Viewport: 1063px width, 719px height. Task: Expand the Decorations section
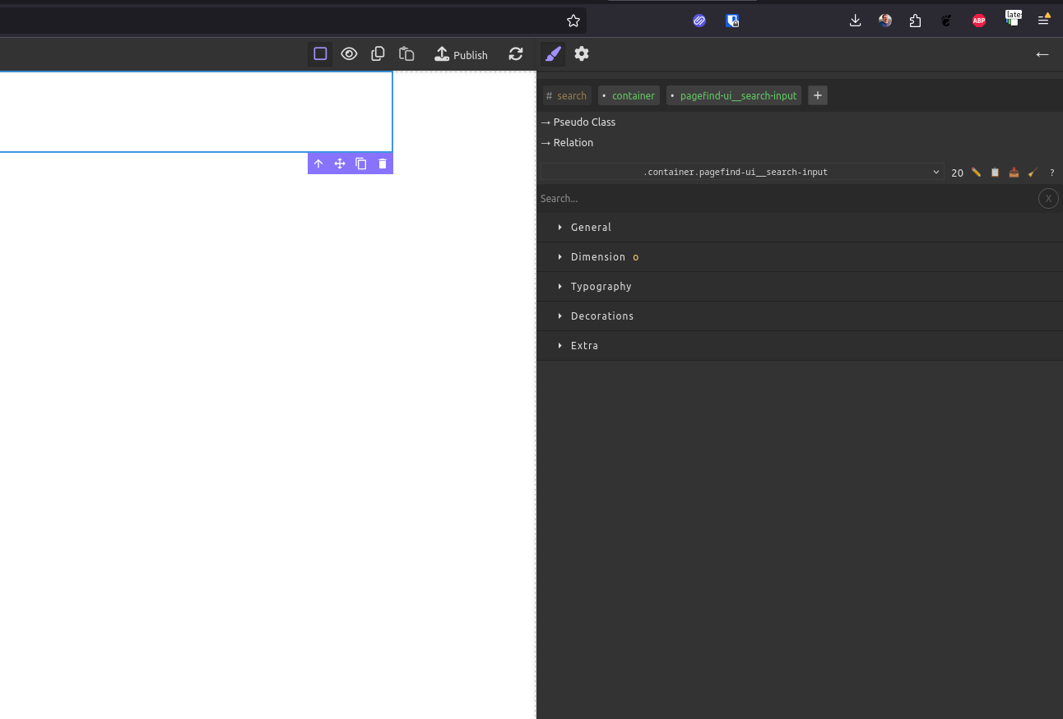[x=602, y=316]
